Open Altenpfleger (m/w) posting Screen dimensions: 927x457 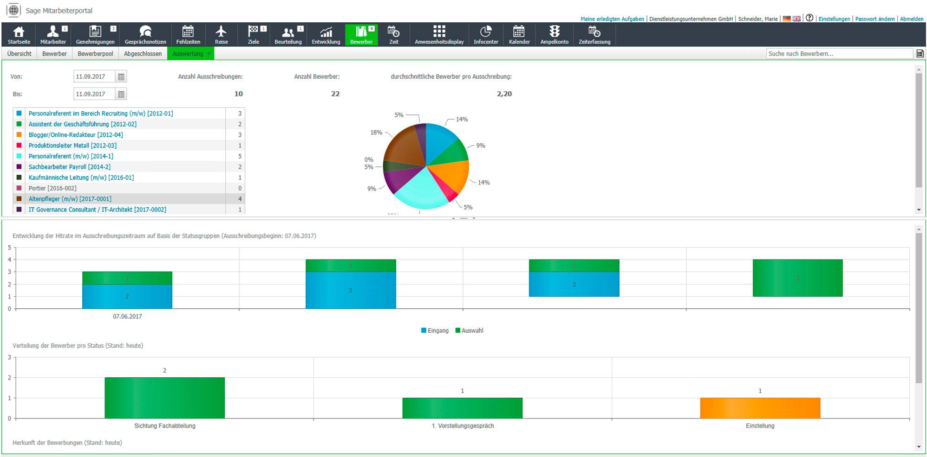70,199
